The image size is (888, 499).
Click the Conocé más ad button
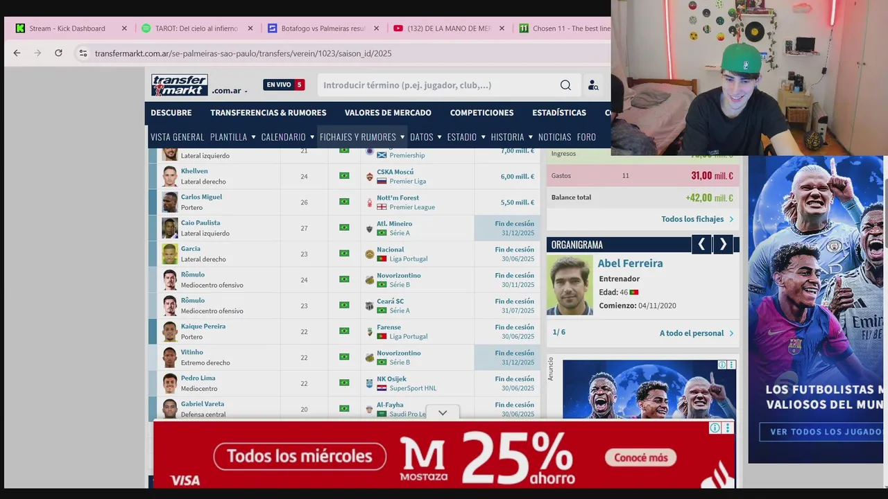(x=640, y=457)
